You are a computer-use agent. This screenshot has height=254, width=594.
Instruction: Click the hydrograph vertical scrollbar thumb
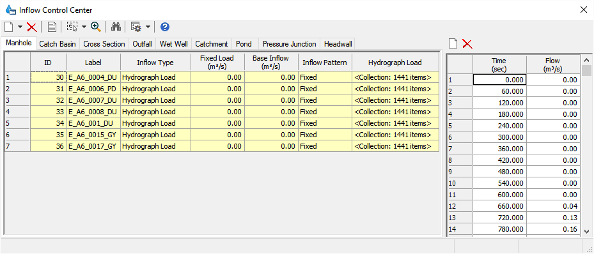[586, 70]
